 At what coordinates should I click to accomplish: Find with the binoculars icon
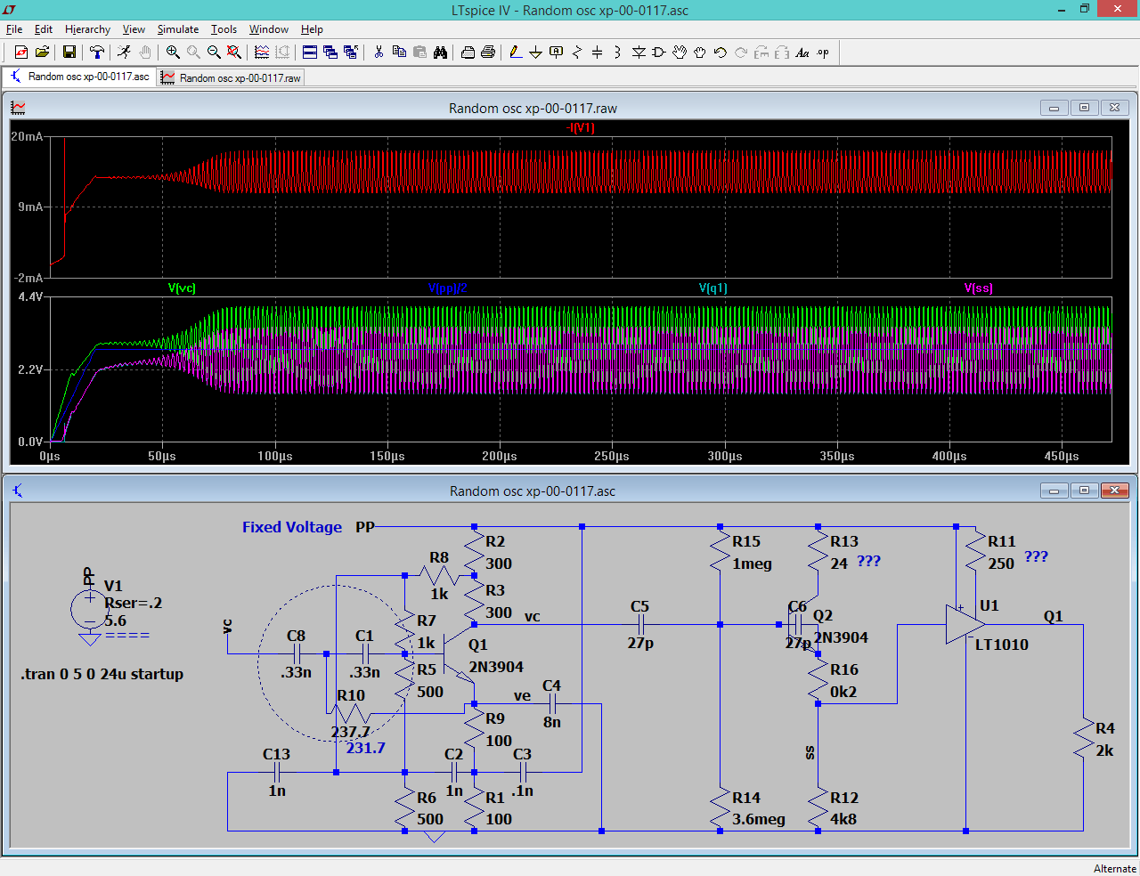pos(440,53)
